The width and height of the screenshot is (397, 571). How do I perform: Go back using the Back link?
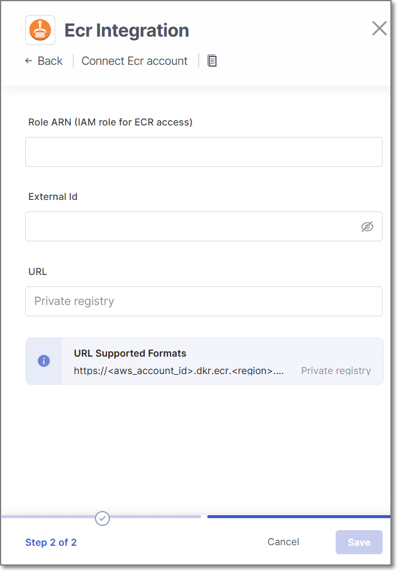[x=50, y=61]
